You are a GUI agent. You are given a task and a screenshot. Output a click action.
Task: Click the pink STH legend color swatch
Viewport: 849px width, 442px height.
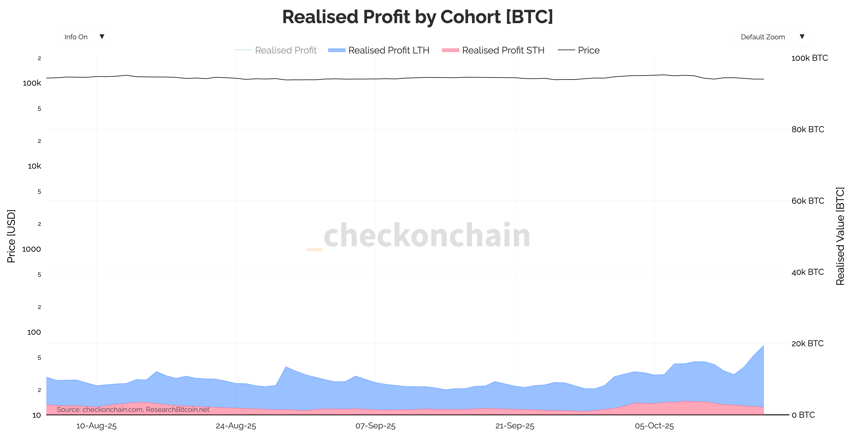[451, 50]
